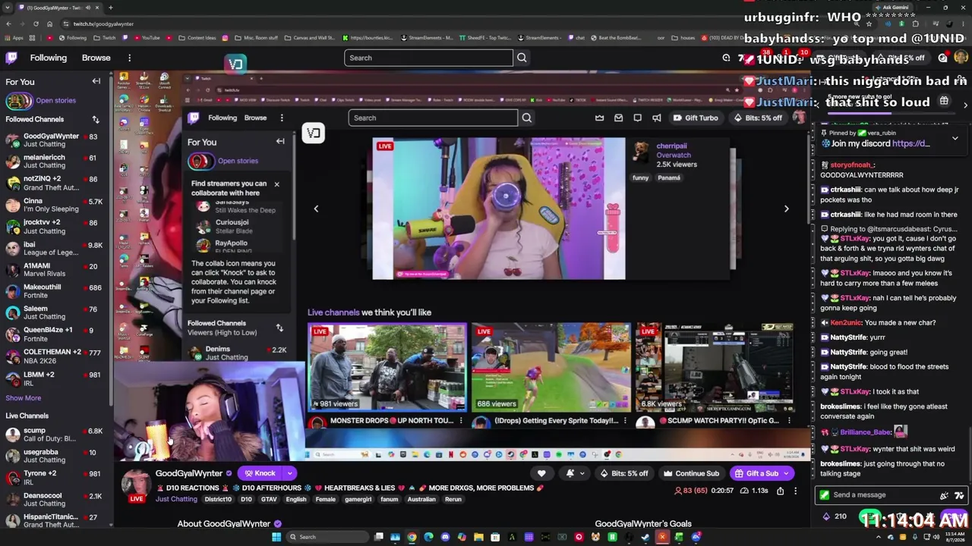Click the GTAV tag
This screenshot has height=546, width=972.
click(268, 499)
